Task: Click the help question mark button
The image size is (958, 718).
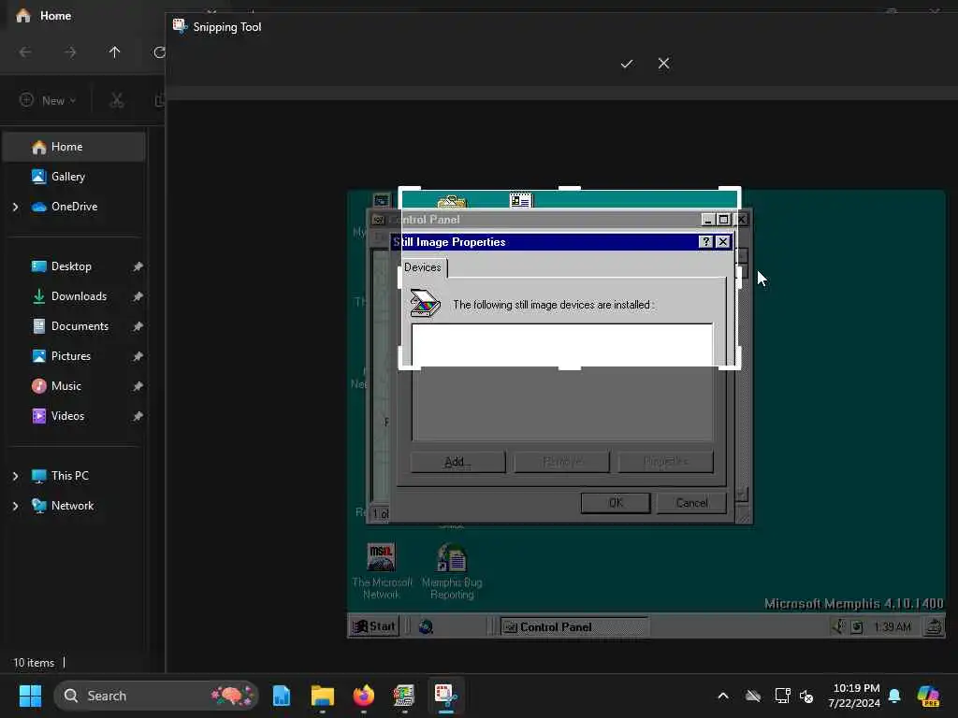Action: (x=705, y=242)
